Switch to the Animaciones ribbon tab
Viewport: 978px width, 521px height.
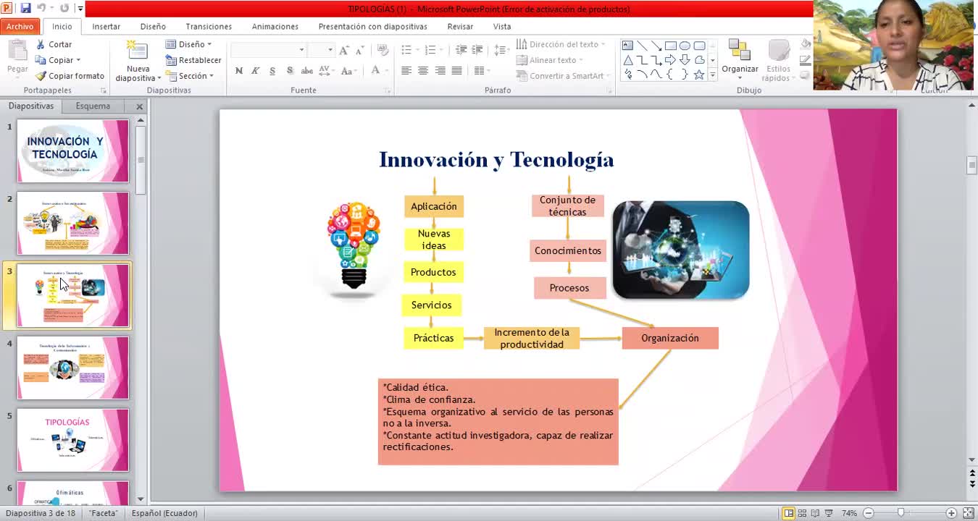[275, 27]
